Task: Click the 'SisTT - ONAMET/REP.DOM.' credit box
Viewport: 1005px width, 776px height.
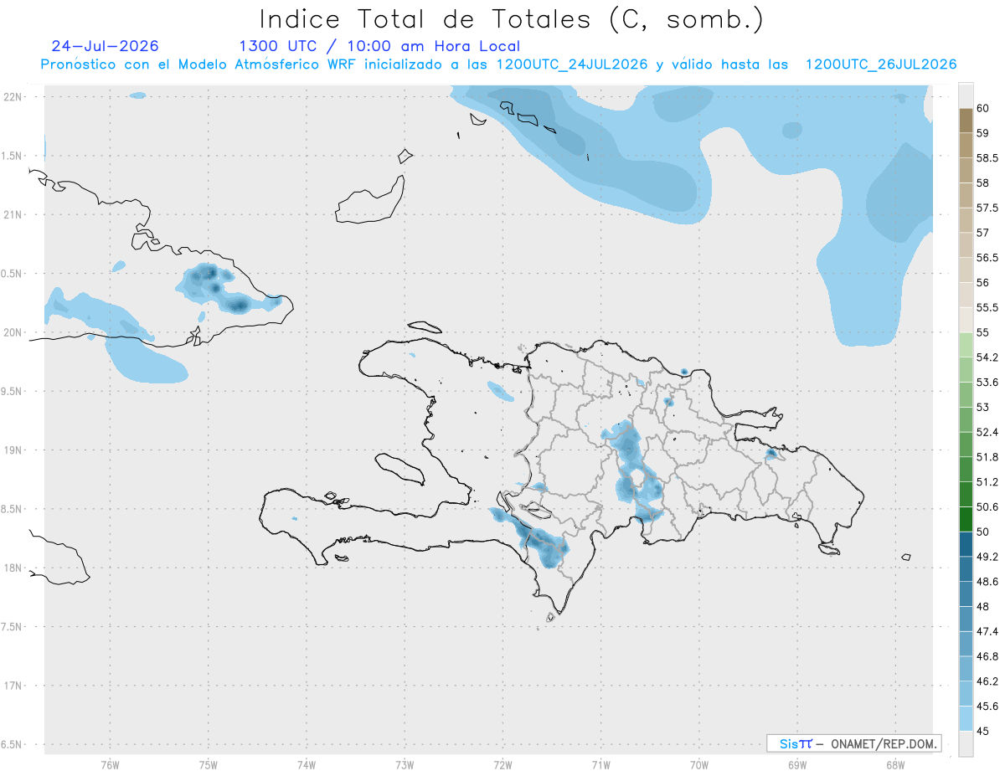Action: (853, 743)
